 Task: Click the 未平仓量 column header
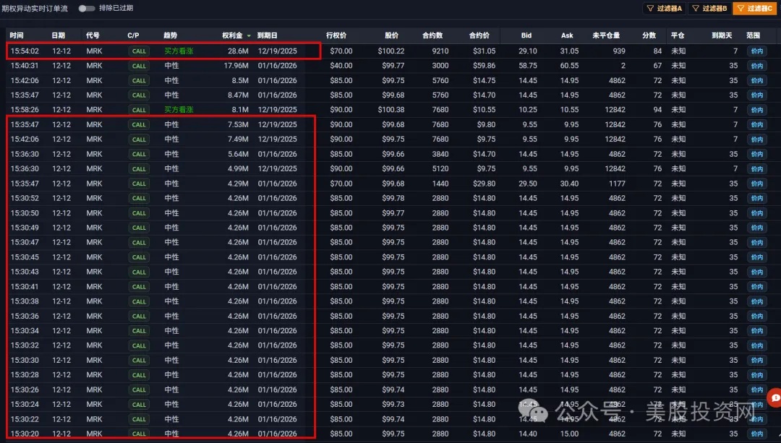point(606,35)
